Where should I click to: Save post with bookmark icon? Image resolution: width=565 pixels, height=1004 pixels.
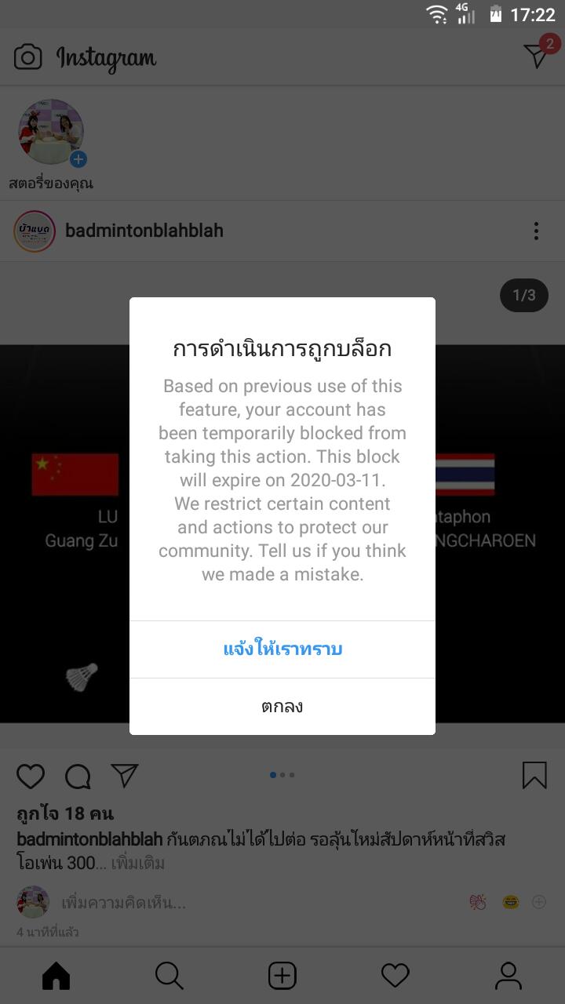point(534,775)
